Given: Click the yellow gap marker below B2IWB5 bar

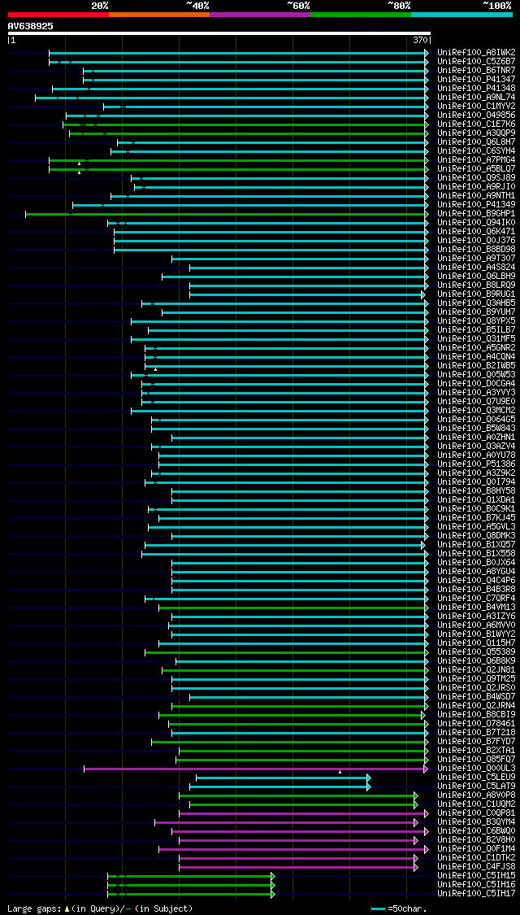Looking at the screenshot, I should 156,369.
